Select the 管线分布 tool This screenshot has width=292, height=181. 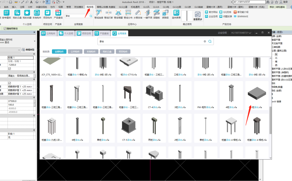pos(128,14)
